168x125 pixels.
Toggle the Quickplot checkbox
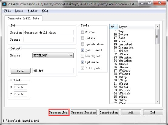[82, 56]
